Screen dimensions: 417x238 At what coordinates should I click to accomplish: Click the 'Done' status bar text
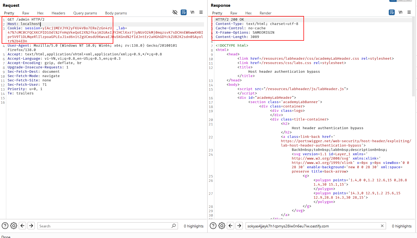click(6, 237)
